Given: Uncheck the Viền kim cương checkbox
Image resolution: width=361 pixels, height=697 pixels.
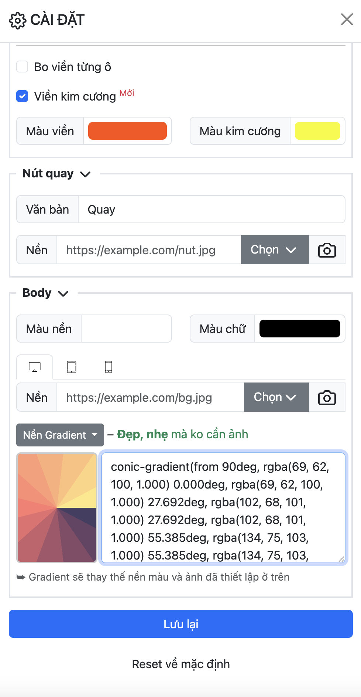Looking at the screenshot, I should (23, 96).
